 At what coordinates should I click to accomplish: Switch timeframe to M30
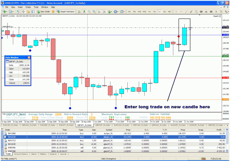145,11
